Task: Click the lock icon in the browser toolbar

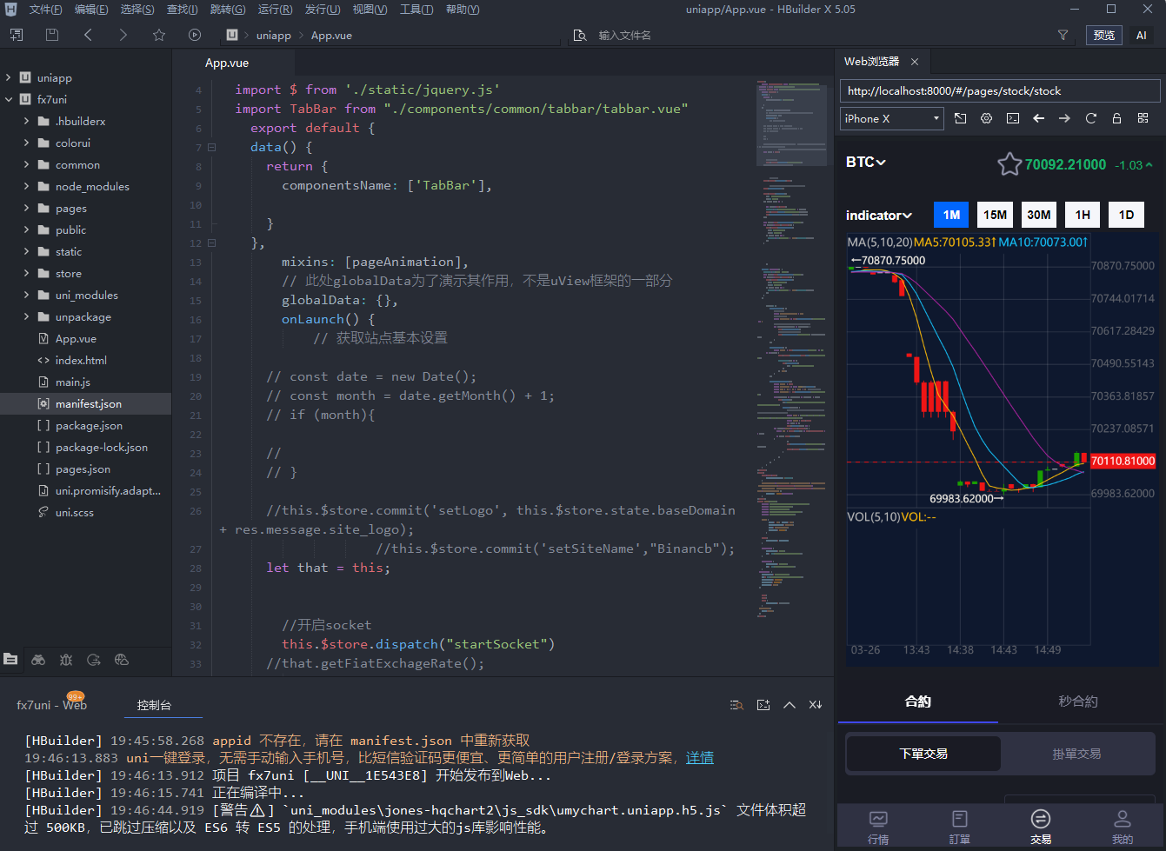Action: click(1117, 118)
